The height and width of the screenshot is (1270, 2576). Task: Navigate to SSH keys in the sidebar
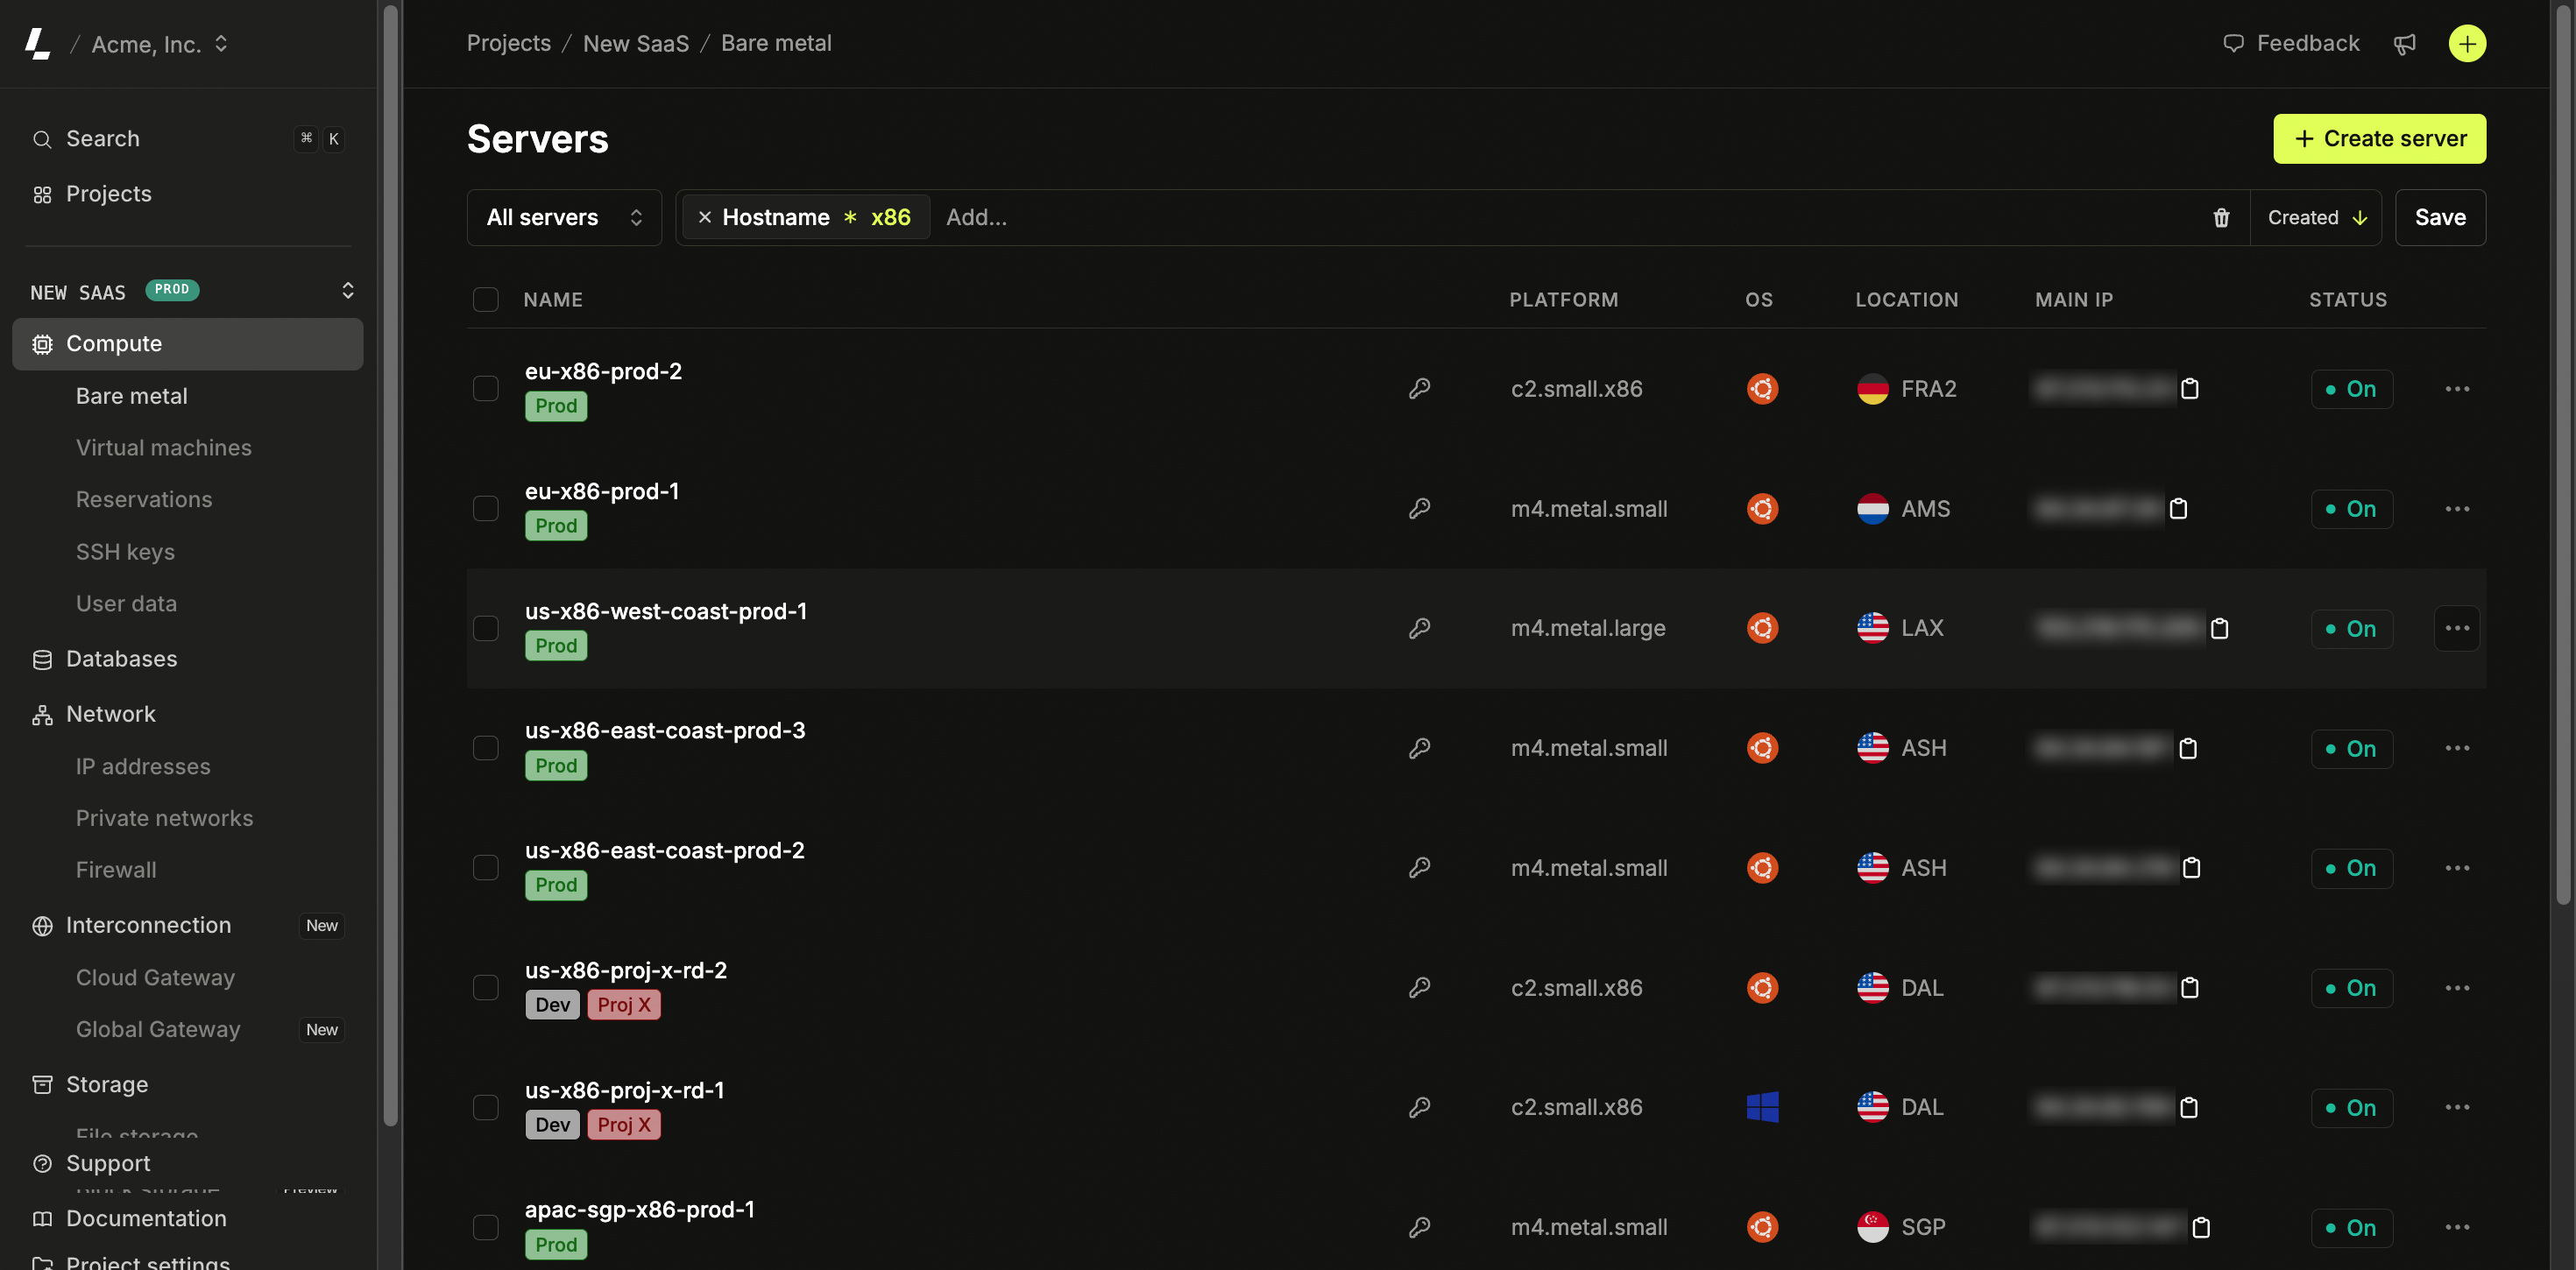126,551
